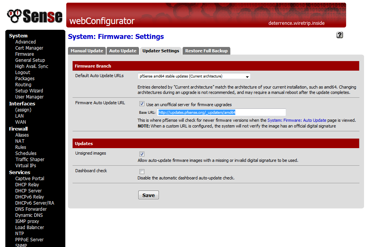Viewport: 377px width, 247px height.
Task: Open the Interfaces menu header
Action: click(22, 103)
